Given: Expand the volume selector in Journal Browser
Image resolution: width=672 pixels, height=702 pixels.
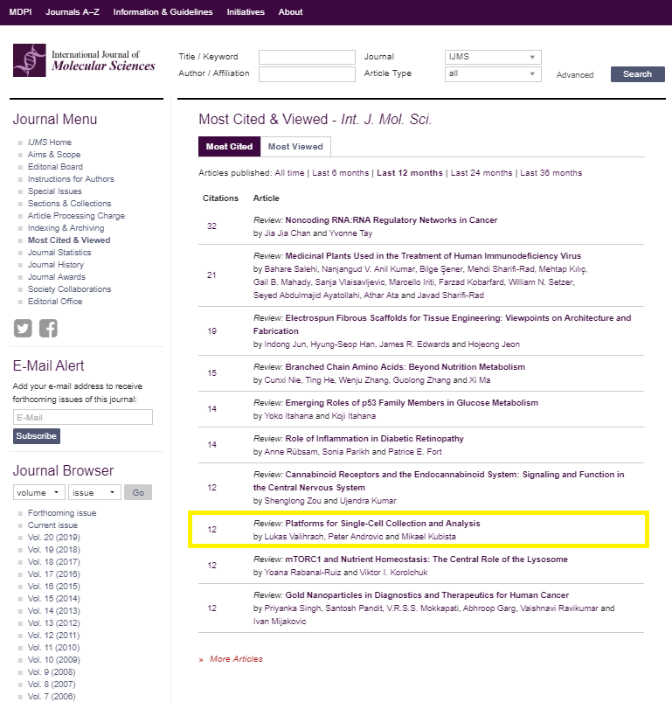Looking at the screenshot, I should (39, 492).
